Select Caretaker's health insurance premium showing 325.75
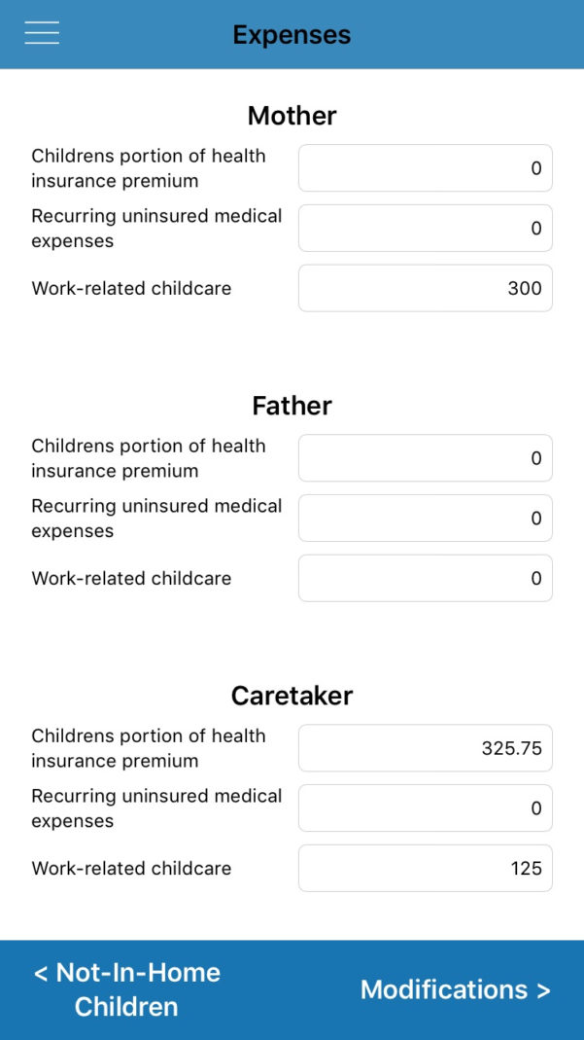Image resolution: width=584 pixels, height=1040 pixels. pos(425,747)
